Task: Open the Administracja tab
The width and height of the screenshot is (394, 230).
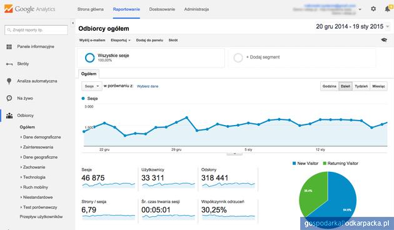Action: point(196,9)
